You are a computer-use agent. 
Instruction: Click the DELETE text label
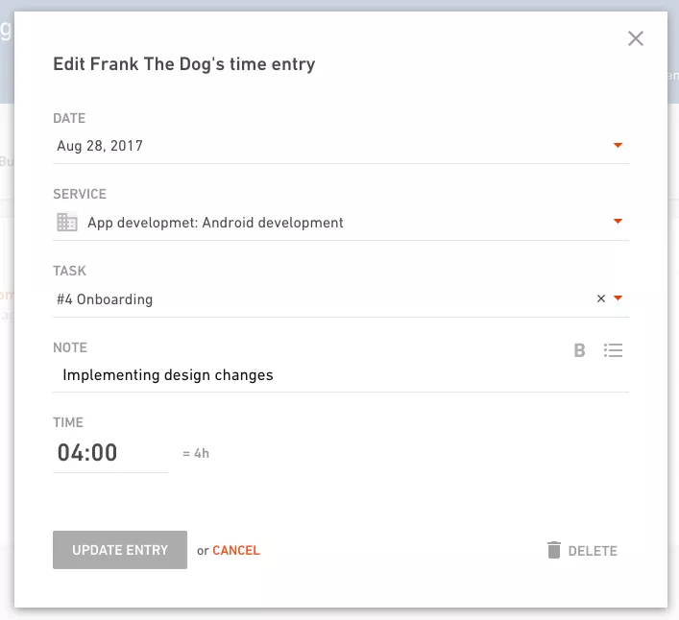point(593,551)
